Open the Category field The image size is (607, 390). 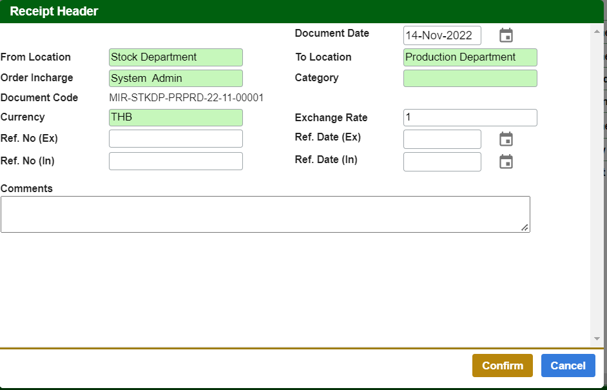click(470, 79)
